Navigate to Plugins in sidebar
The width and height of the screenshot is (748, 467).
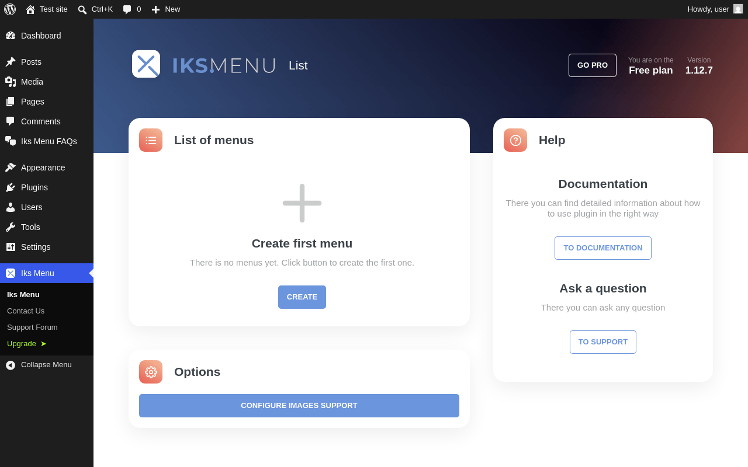[47, 187]
